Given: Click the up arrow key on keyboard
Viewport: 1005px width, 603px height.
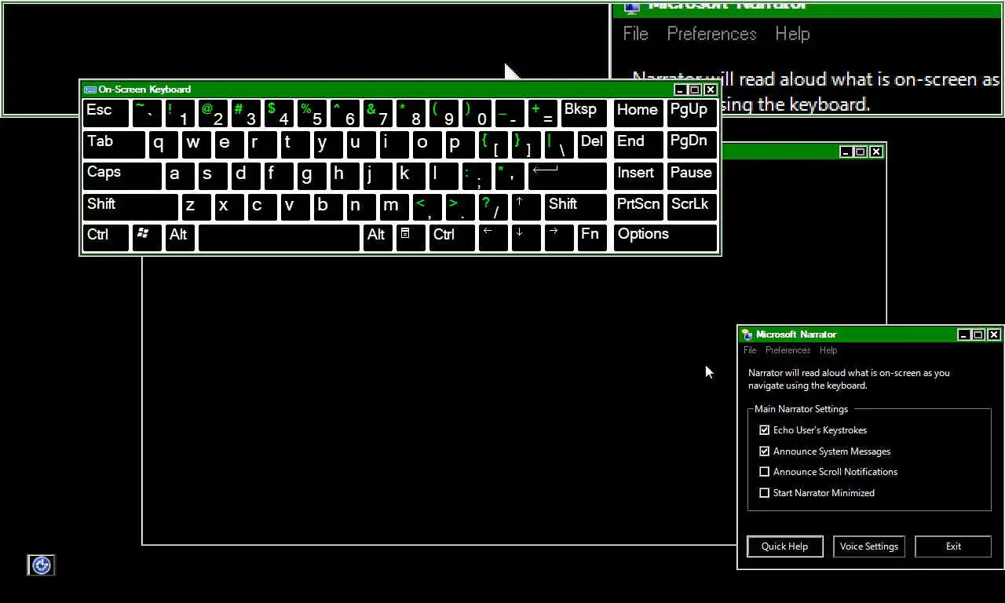Looking at the screenshot, I should [525, 207].
